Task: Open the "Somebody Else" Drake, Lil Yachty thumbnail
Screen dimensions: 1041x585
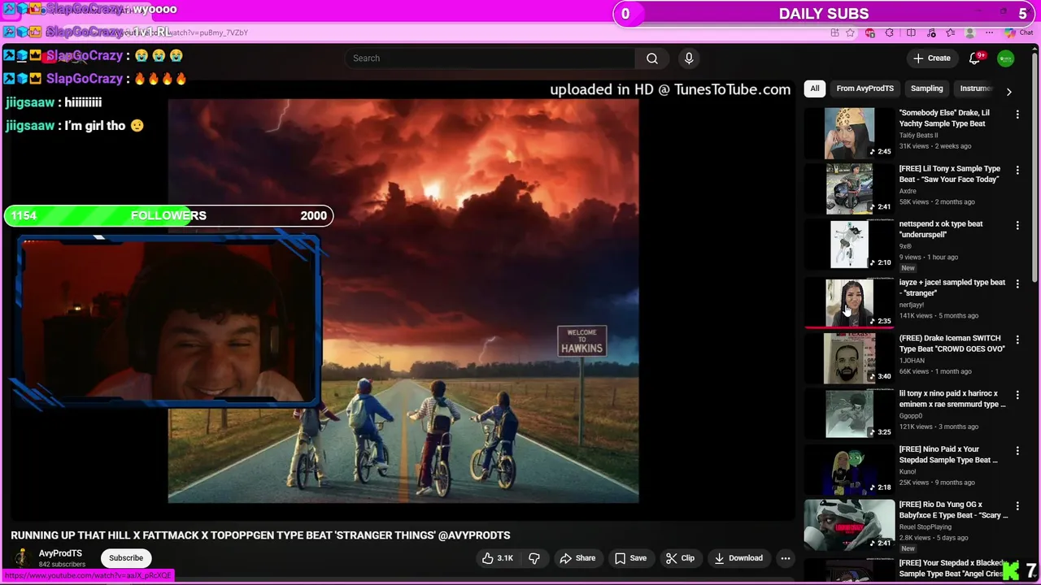Action: [849, 133]
